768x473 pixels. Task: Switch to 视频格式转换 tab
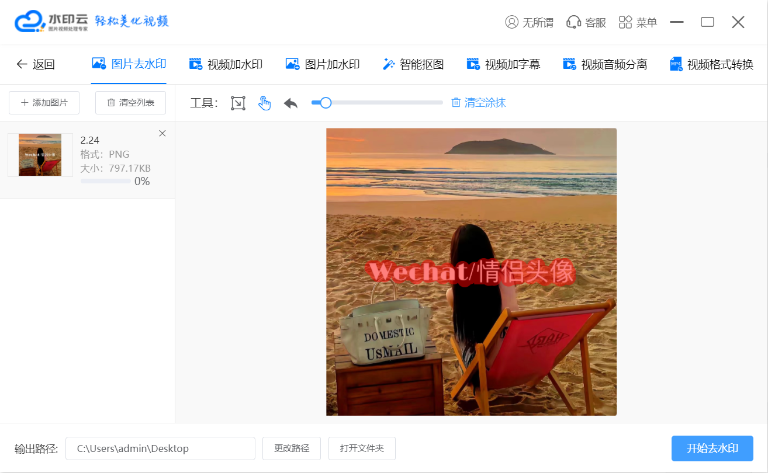[x=711, y=64]
